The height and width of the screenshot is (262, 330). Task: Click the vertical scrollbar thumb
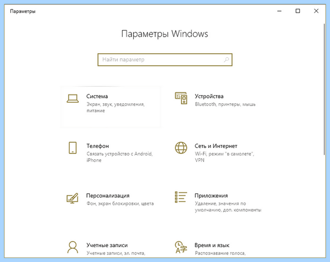pyautogui.click(x=324, y=90)
